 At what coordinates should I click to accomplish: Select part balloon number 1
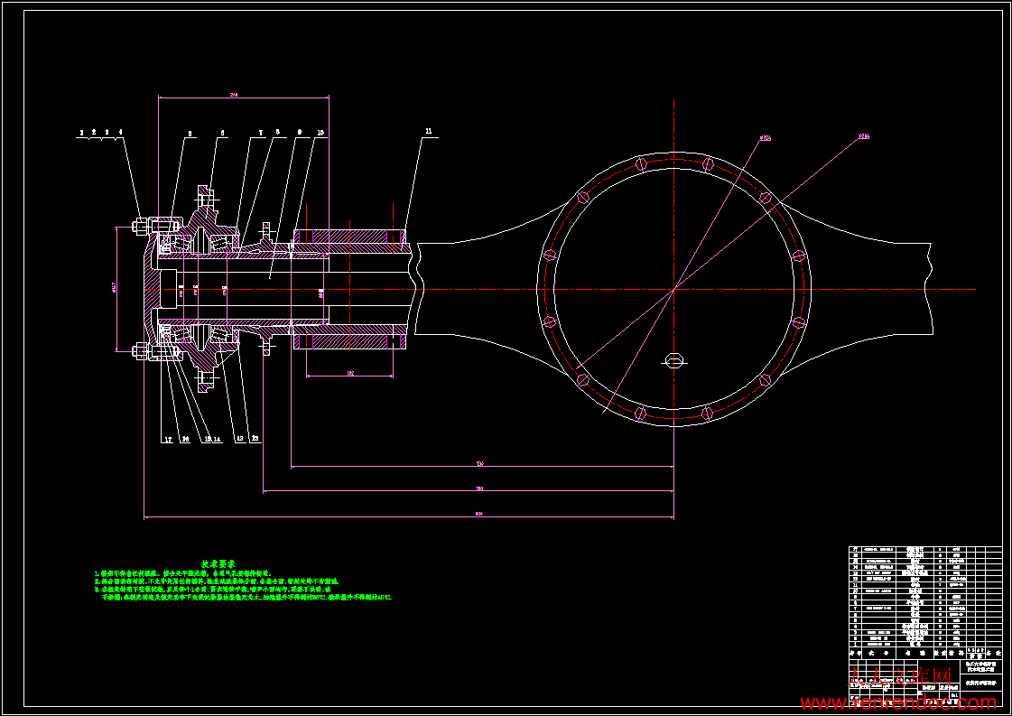[81, 132]
